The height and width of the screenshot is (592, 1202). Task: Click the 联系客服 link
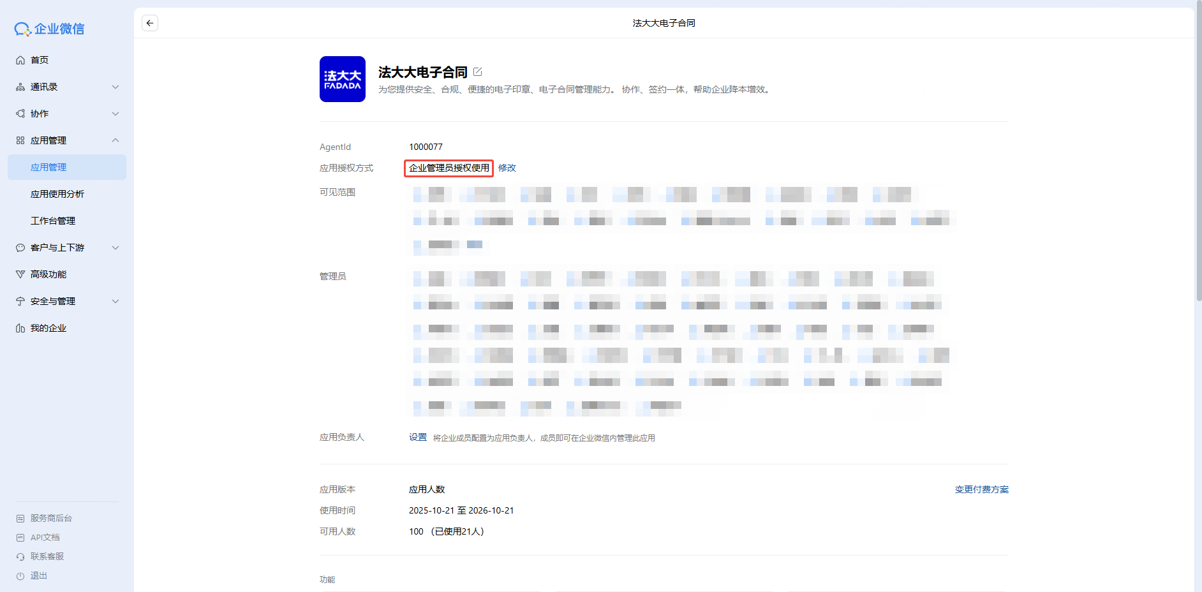[x=47, y=557]
